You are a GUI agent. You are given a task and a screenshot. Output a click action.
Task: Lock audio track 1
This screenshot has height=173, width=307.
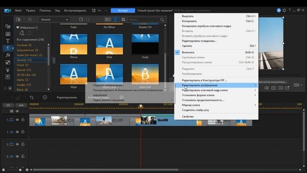coord(23,132)
